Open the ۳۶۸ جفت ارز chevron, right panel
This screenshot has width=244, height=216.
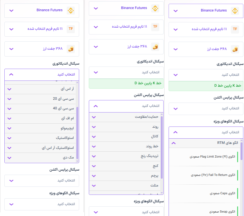pyautogui.click(x=175, y=49)
